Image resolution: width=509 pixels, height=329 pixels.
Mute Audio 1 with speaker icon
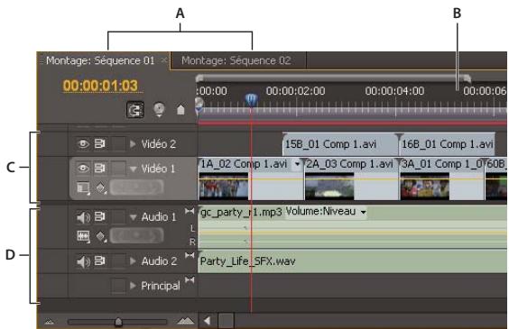coord(83,217)
